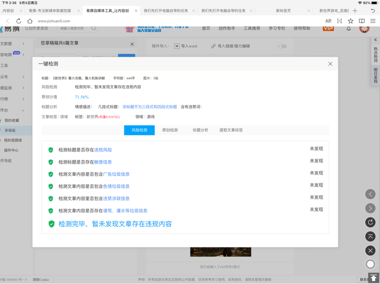Open the 提取文章标签 tab

pyautogui.click(x=231, y=130)
